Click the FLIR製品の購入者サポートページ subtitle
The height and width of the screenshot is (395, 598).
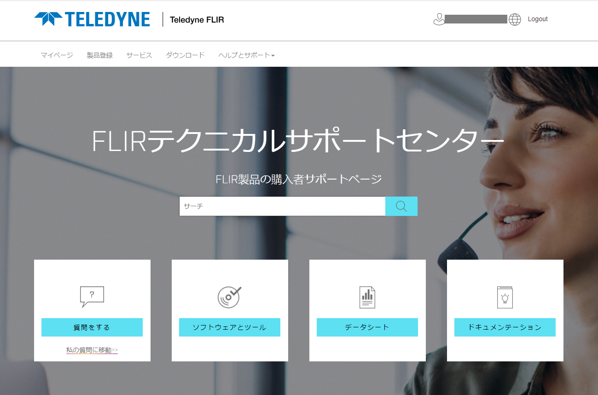click(299, 179)
